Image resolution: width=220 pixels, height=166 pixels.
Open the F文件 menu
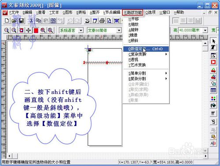coord(14,12)
